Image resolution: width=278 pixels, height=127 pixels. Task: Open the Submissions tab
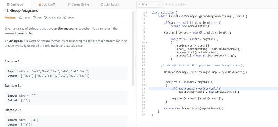pos(109,4)
